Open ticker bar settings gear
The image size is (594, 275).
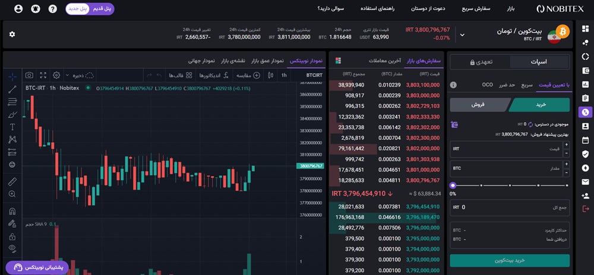click(x=12, y=34)
